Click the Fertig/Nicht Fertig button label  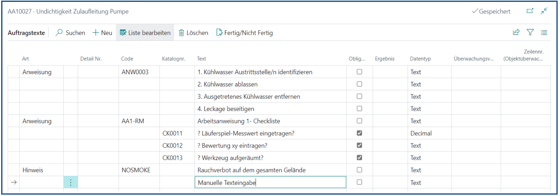tap(248, 33)
